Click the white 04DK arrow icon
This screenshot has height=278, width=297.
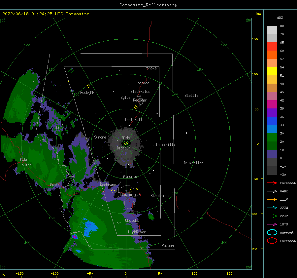coord(272,191)
